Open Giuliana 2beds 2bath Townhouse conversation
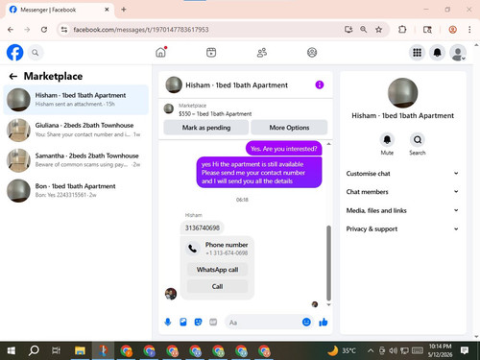 click(76, 130)
